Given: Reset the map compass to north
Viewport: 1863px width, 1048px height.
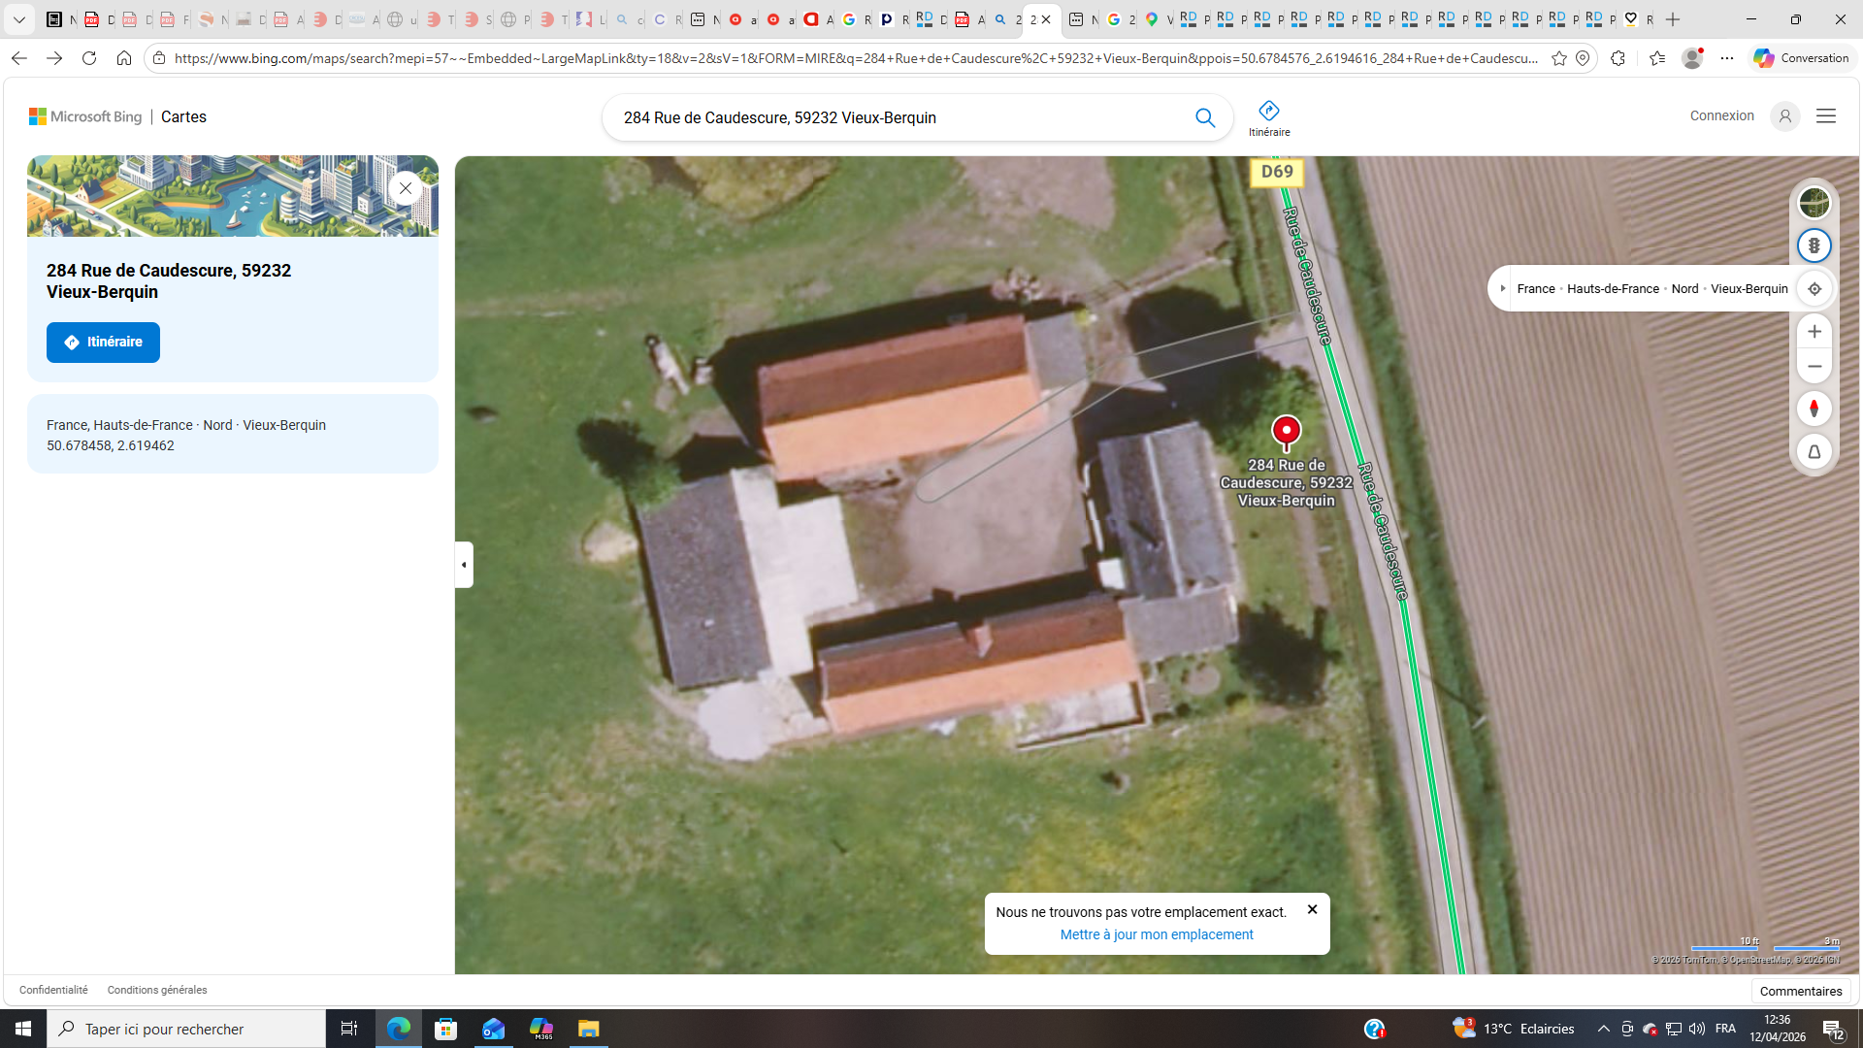Looking at the screenshot, I should pyautogui.click(x=1814, y=409).
